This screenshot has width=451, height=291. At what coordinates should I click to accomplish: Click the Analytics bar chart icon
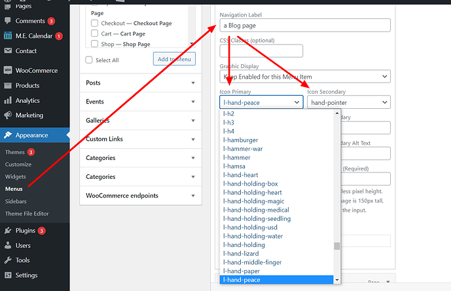8,101
